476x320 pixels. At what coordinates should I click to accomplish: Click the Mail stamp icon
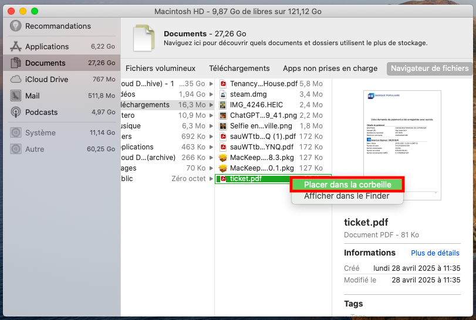(16, 96)
